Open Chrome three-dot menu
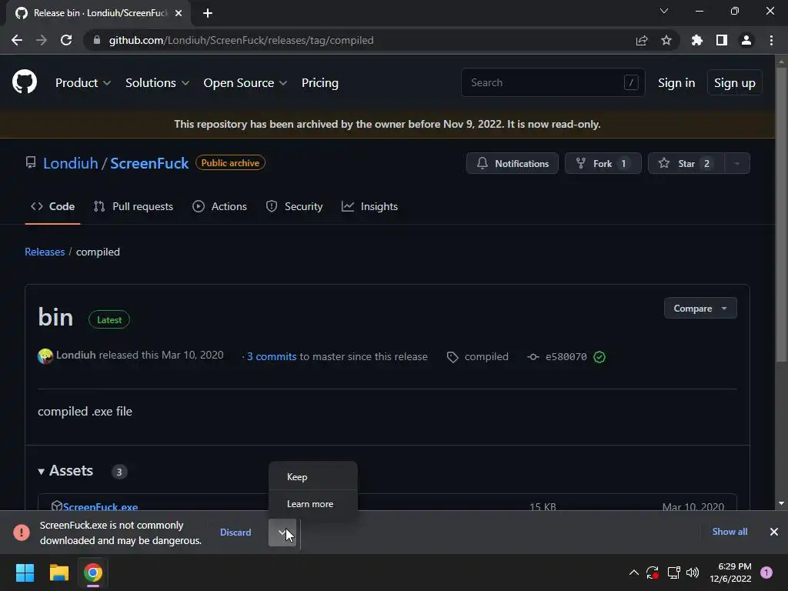This screenshot has width=788, height=591. click(771, 40)
